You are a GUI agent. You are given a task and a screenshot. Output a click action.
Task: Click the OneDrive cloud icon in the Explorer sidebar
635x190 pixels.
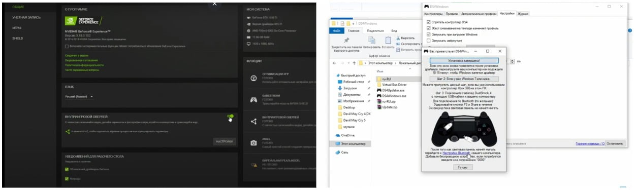point(338,135)
